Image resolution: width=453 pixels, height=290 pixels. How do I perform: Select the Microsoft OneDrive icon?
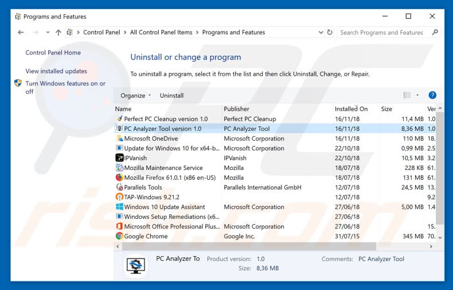point(119,138)
